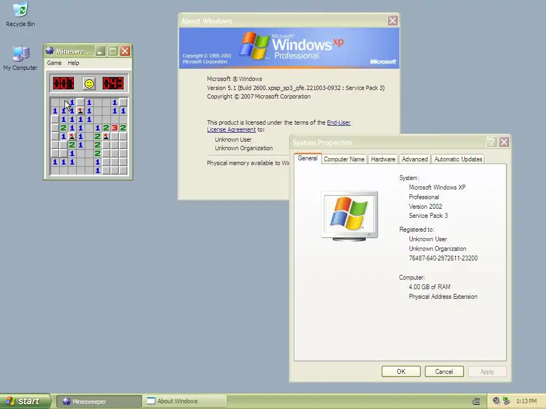Click Microsoft Windows XP in System Properties
Viewport: 546px width, 409px height.
[x=437, y=187]
